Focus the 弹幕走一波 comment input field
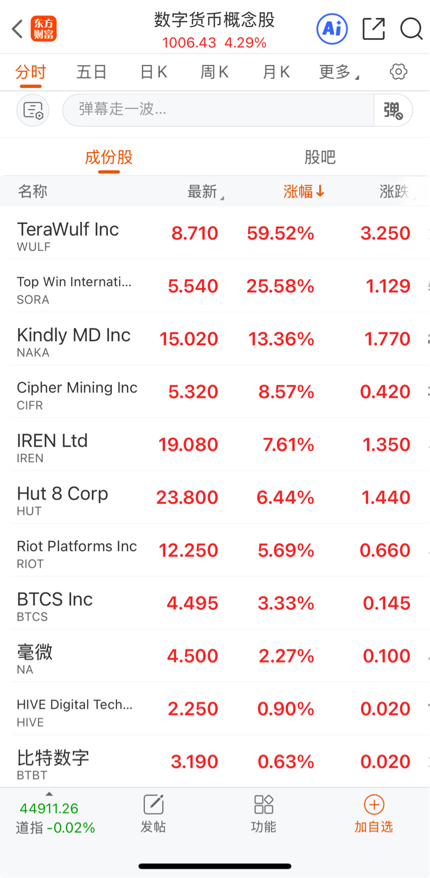This screenshot has width=430, height=878. tap(218, 110)
